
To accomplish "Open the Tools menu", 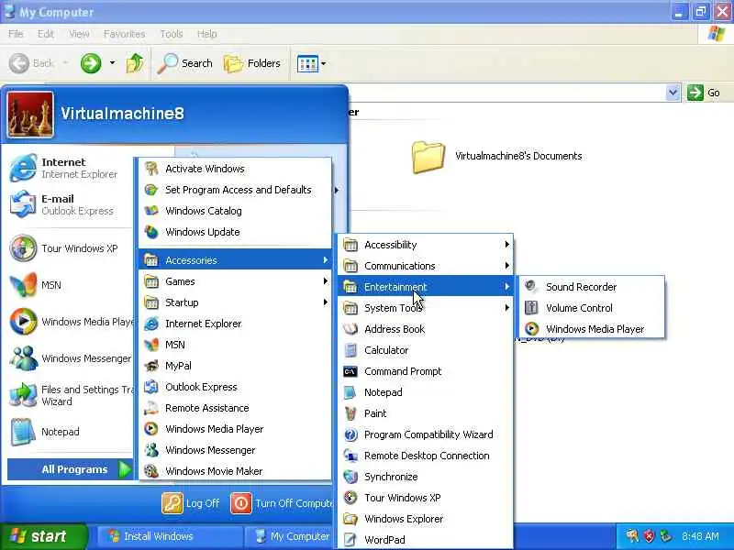I will tap(172, 34).
